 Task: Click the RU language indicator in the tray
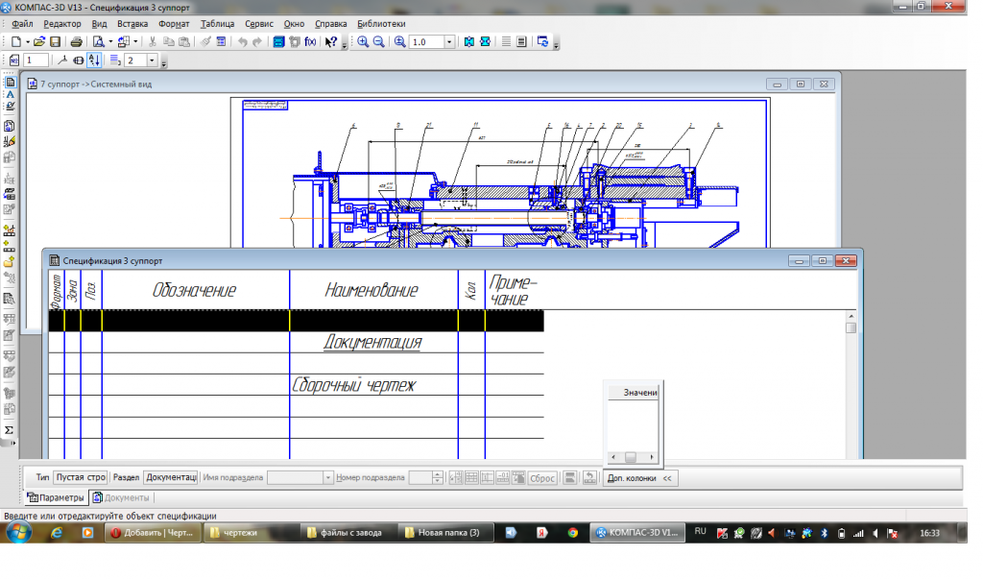pos(700,532)
